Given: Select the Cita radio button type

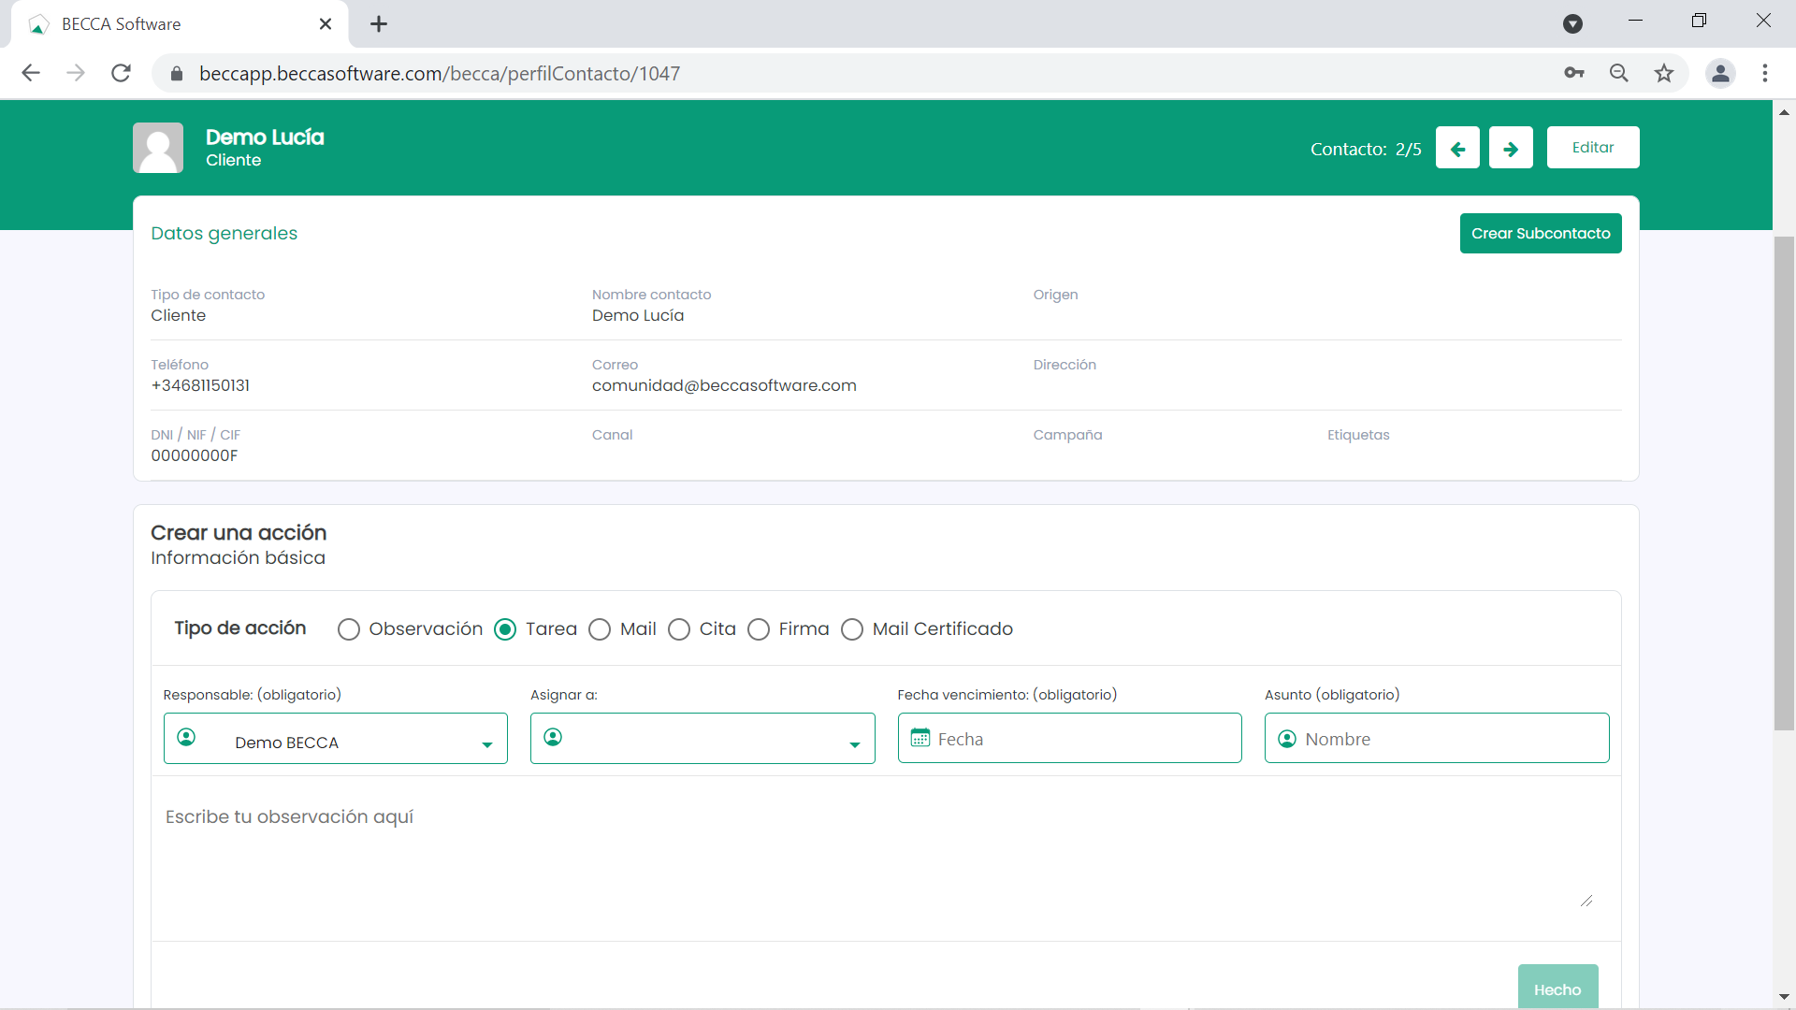Looking at the screenshot, I should tap(680, 629).
